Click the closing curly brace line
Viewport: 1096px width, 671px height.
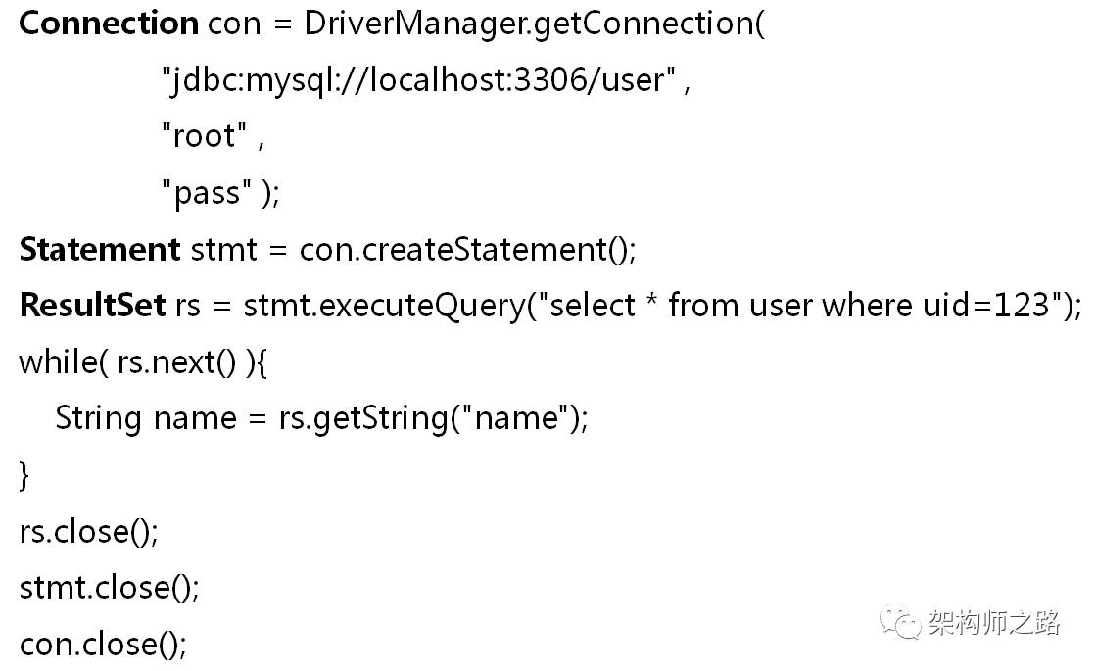point(25,476)
